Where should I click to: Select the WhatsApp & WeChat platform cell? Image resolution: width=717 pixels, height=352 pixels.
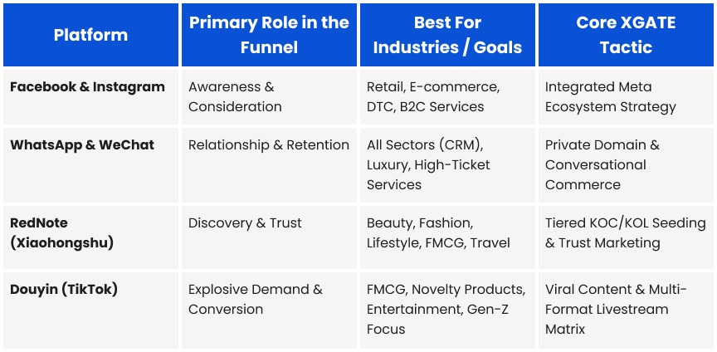click(82, 145)
